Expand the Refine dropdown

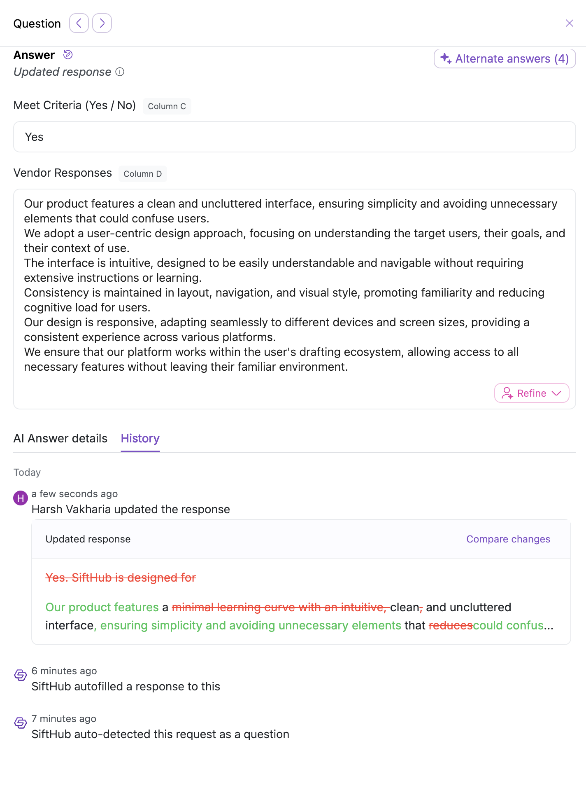[532, 393]
